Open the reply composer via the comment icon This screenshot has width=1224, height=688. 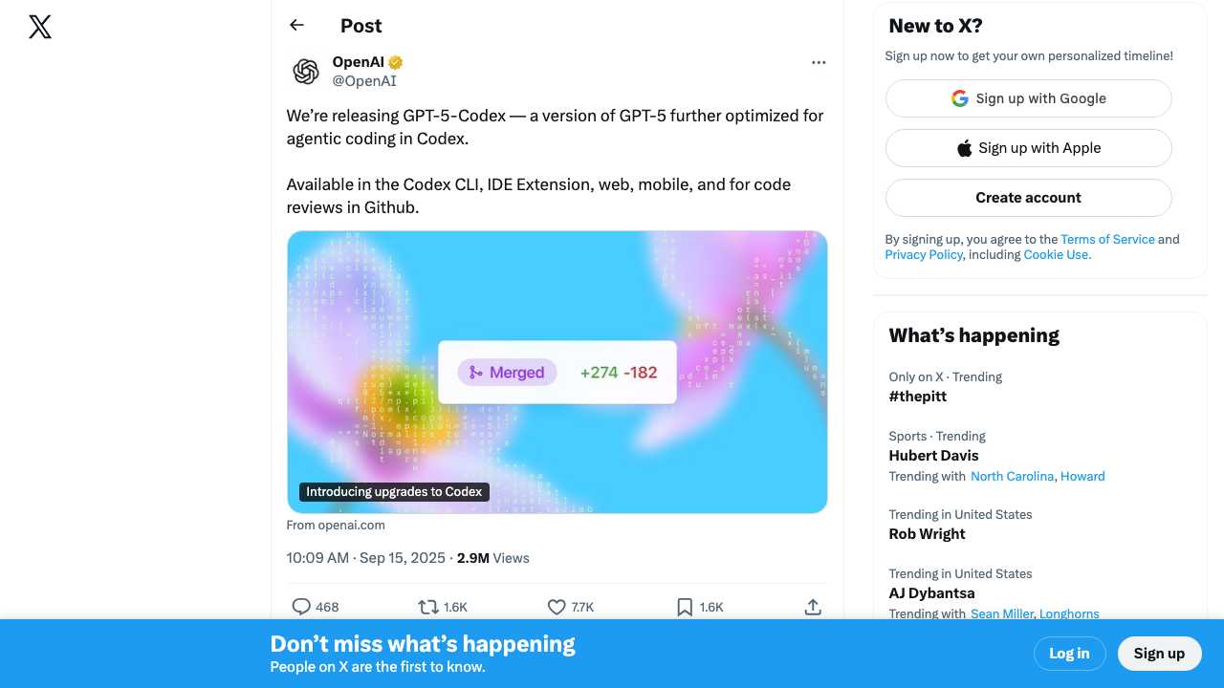pos(301,607)
